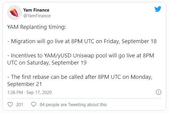Open the tweet timestamp 1:36 PM
Image resolution: width=169 pixels, height=113 pixels.
coord(15,92)
